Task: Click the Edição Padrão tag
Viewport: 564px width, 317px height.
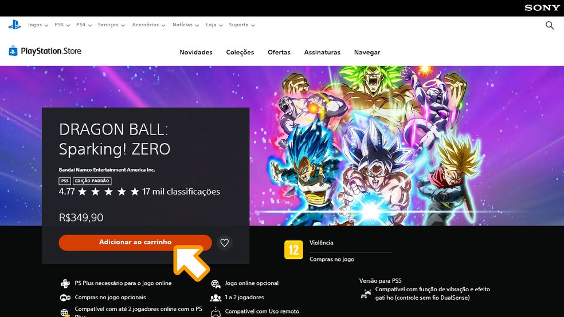Action: pos(92,181)
